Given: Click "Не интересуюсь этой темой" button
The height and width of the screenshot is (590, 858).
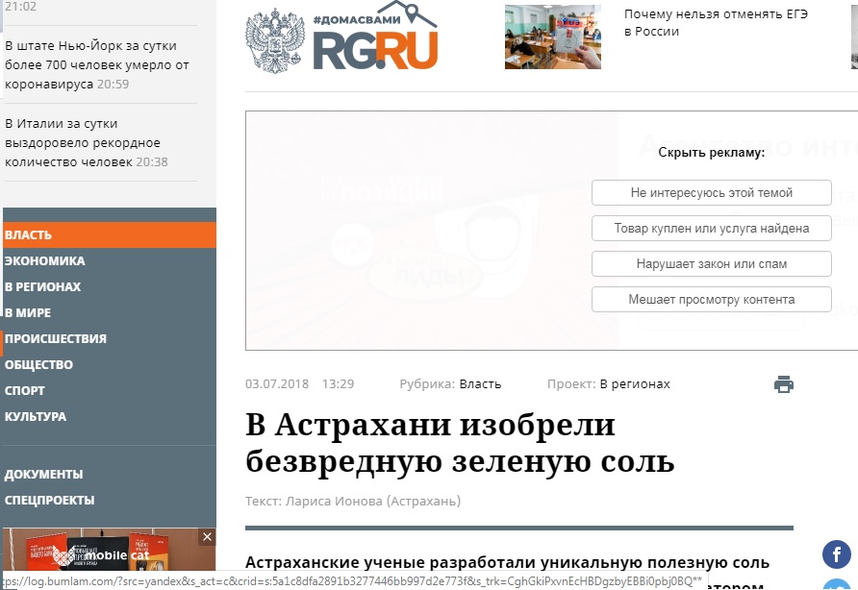Looking at the screenshot, I should [x=711, y=192].
